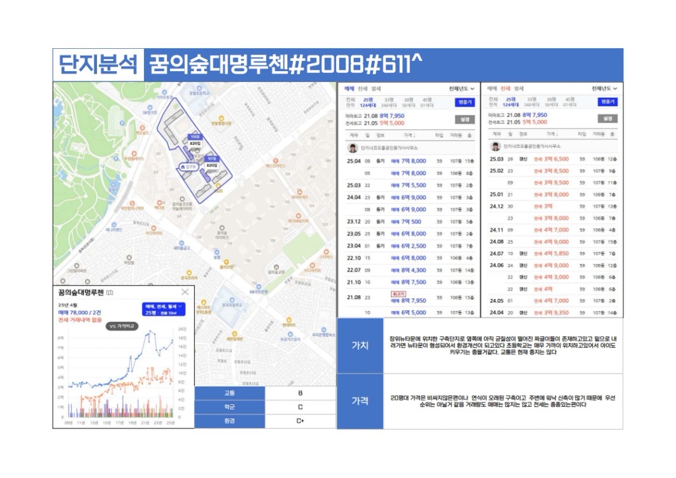The height and width of the screenshot is (478, 676).
Task: Click the 106동 building label on map
Action: pyautogui.click(x=195, y=136)
